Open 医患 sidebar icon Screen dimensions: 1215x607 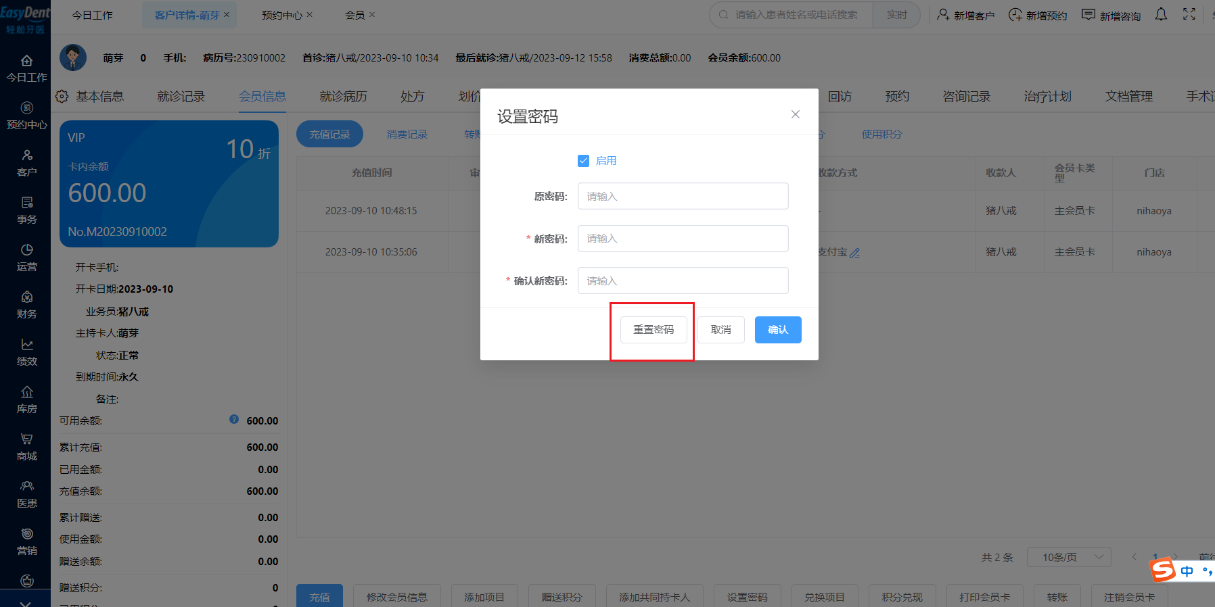coord(26,495)
